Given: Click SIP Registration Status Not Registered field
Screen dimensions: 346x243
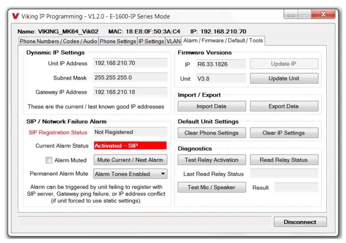Looking at the screenshot, I should [x=130, y=132].
